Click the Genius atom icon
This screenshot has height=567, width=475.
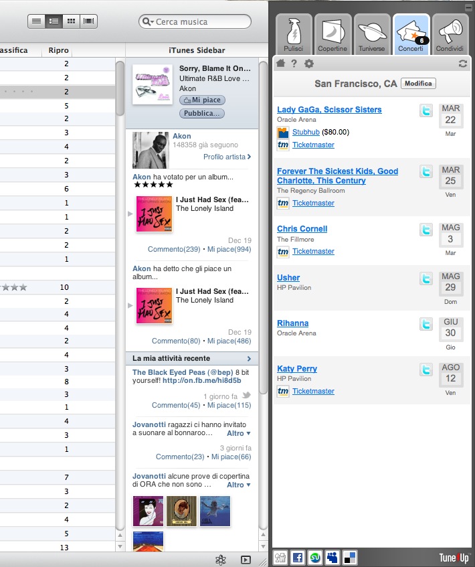coord(221,560)
